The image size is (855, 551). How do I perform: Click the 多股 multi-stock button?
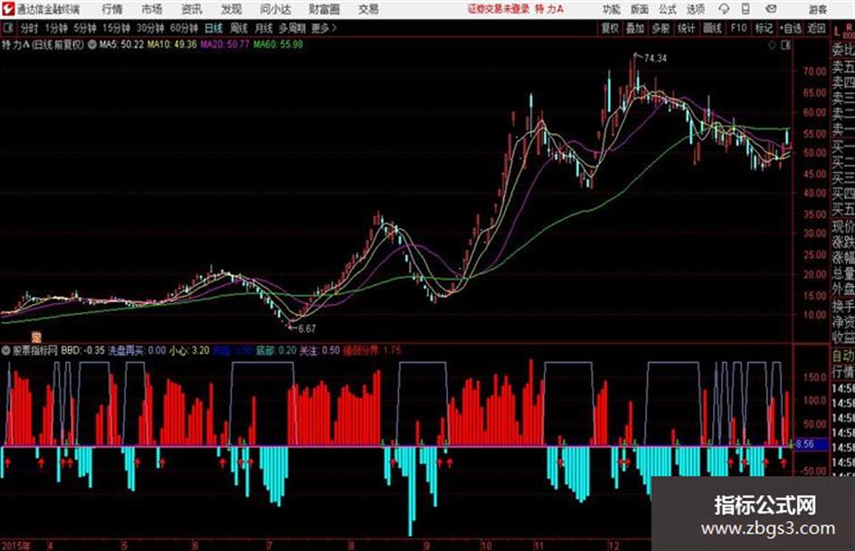(660, 28)
